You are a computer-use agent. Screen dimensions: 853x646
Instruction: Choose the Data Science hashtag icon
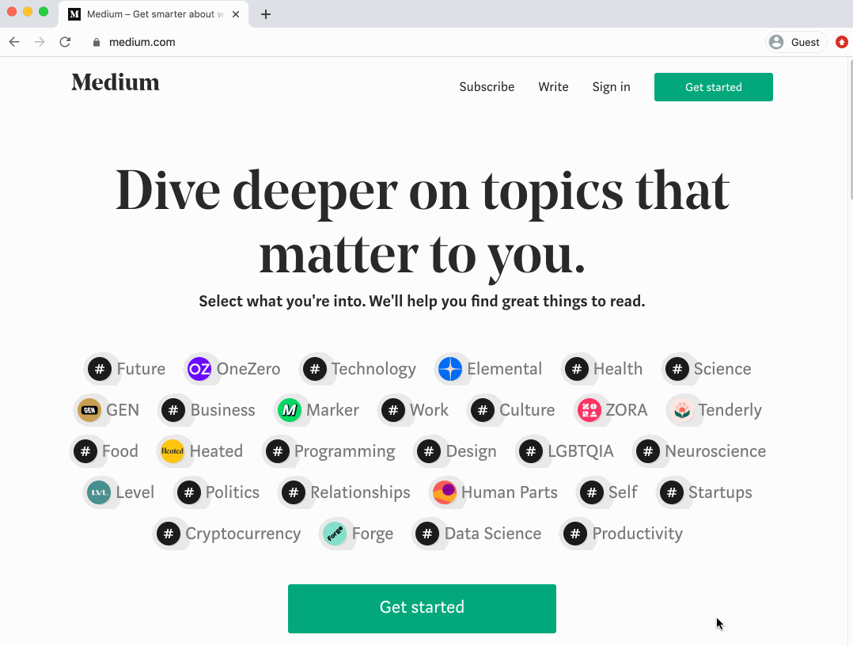coord(427,534)
